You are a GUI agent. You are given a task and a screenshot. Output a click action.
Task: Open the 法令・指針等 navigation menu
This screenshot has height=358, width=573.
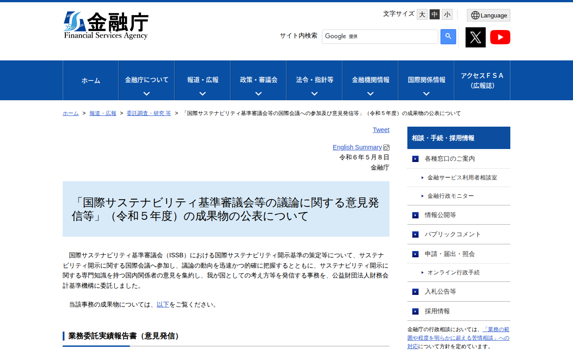coord(314,81)
